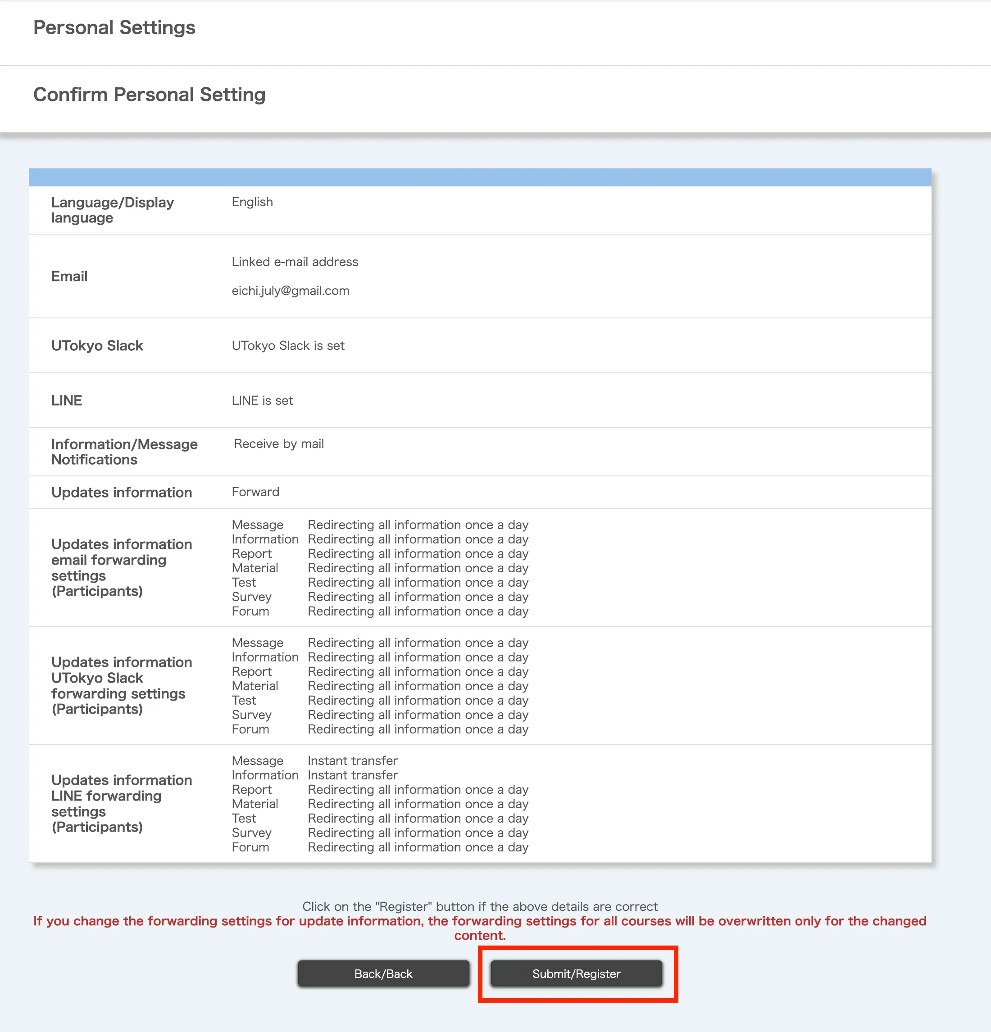Click the UTokyo Slack forwarding settings label
This screenshot has width=991, height=1032.
coord(121,686)
